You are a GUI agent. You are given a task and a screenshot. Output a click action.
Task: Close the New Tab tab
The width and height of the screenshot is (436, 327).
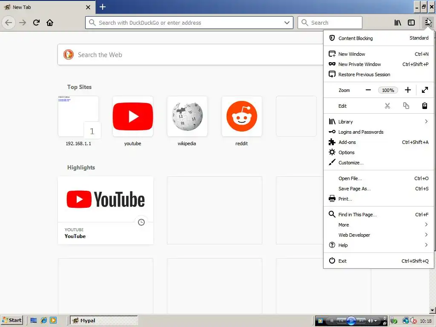[88, 7]
